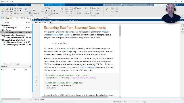Run the live script with green arrow
Screen dimensions: 184x103
(107, 9)
